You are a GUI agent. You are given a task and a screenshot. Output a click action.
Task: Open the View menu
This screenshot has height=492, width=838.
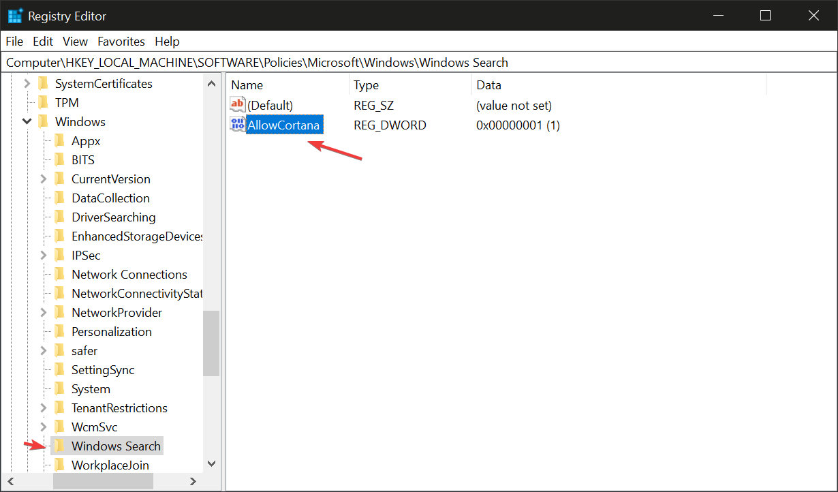(x=76, y=42)
